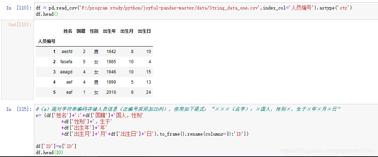
Task: Click nationality 5 in fasefa row
Action: click(84, 62)
